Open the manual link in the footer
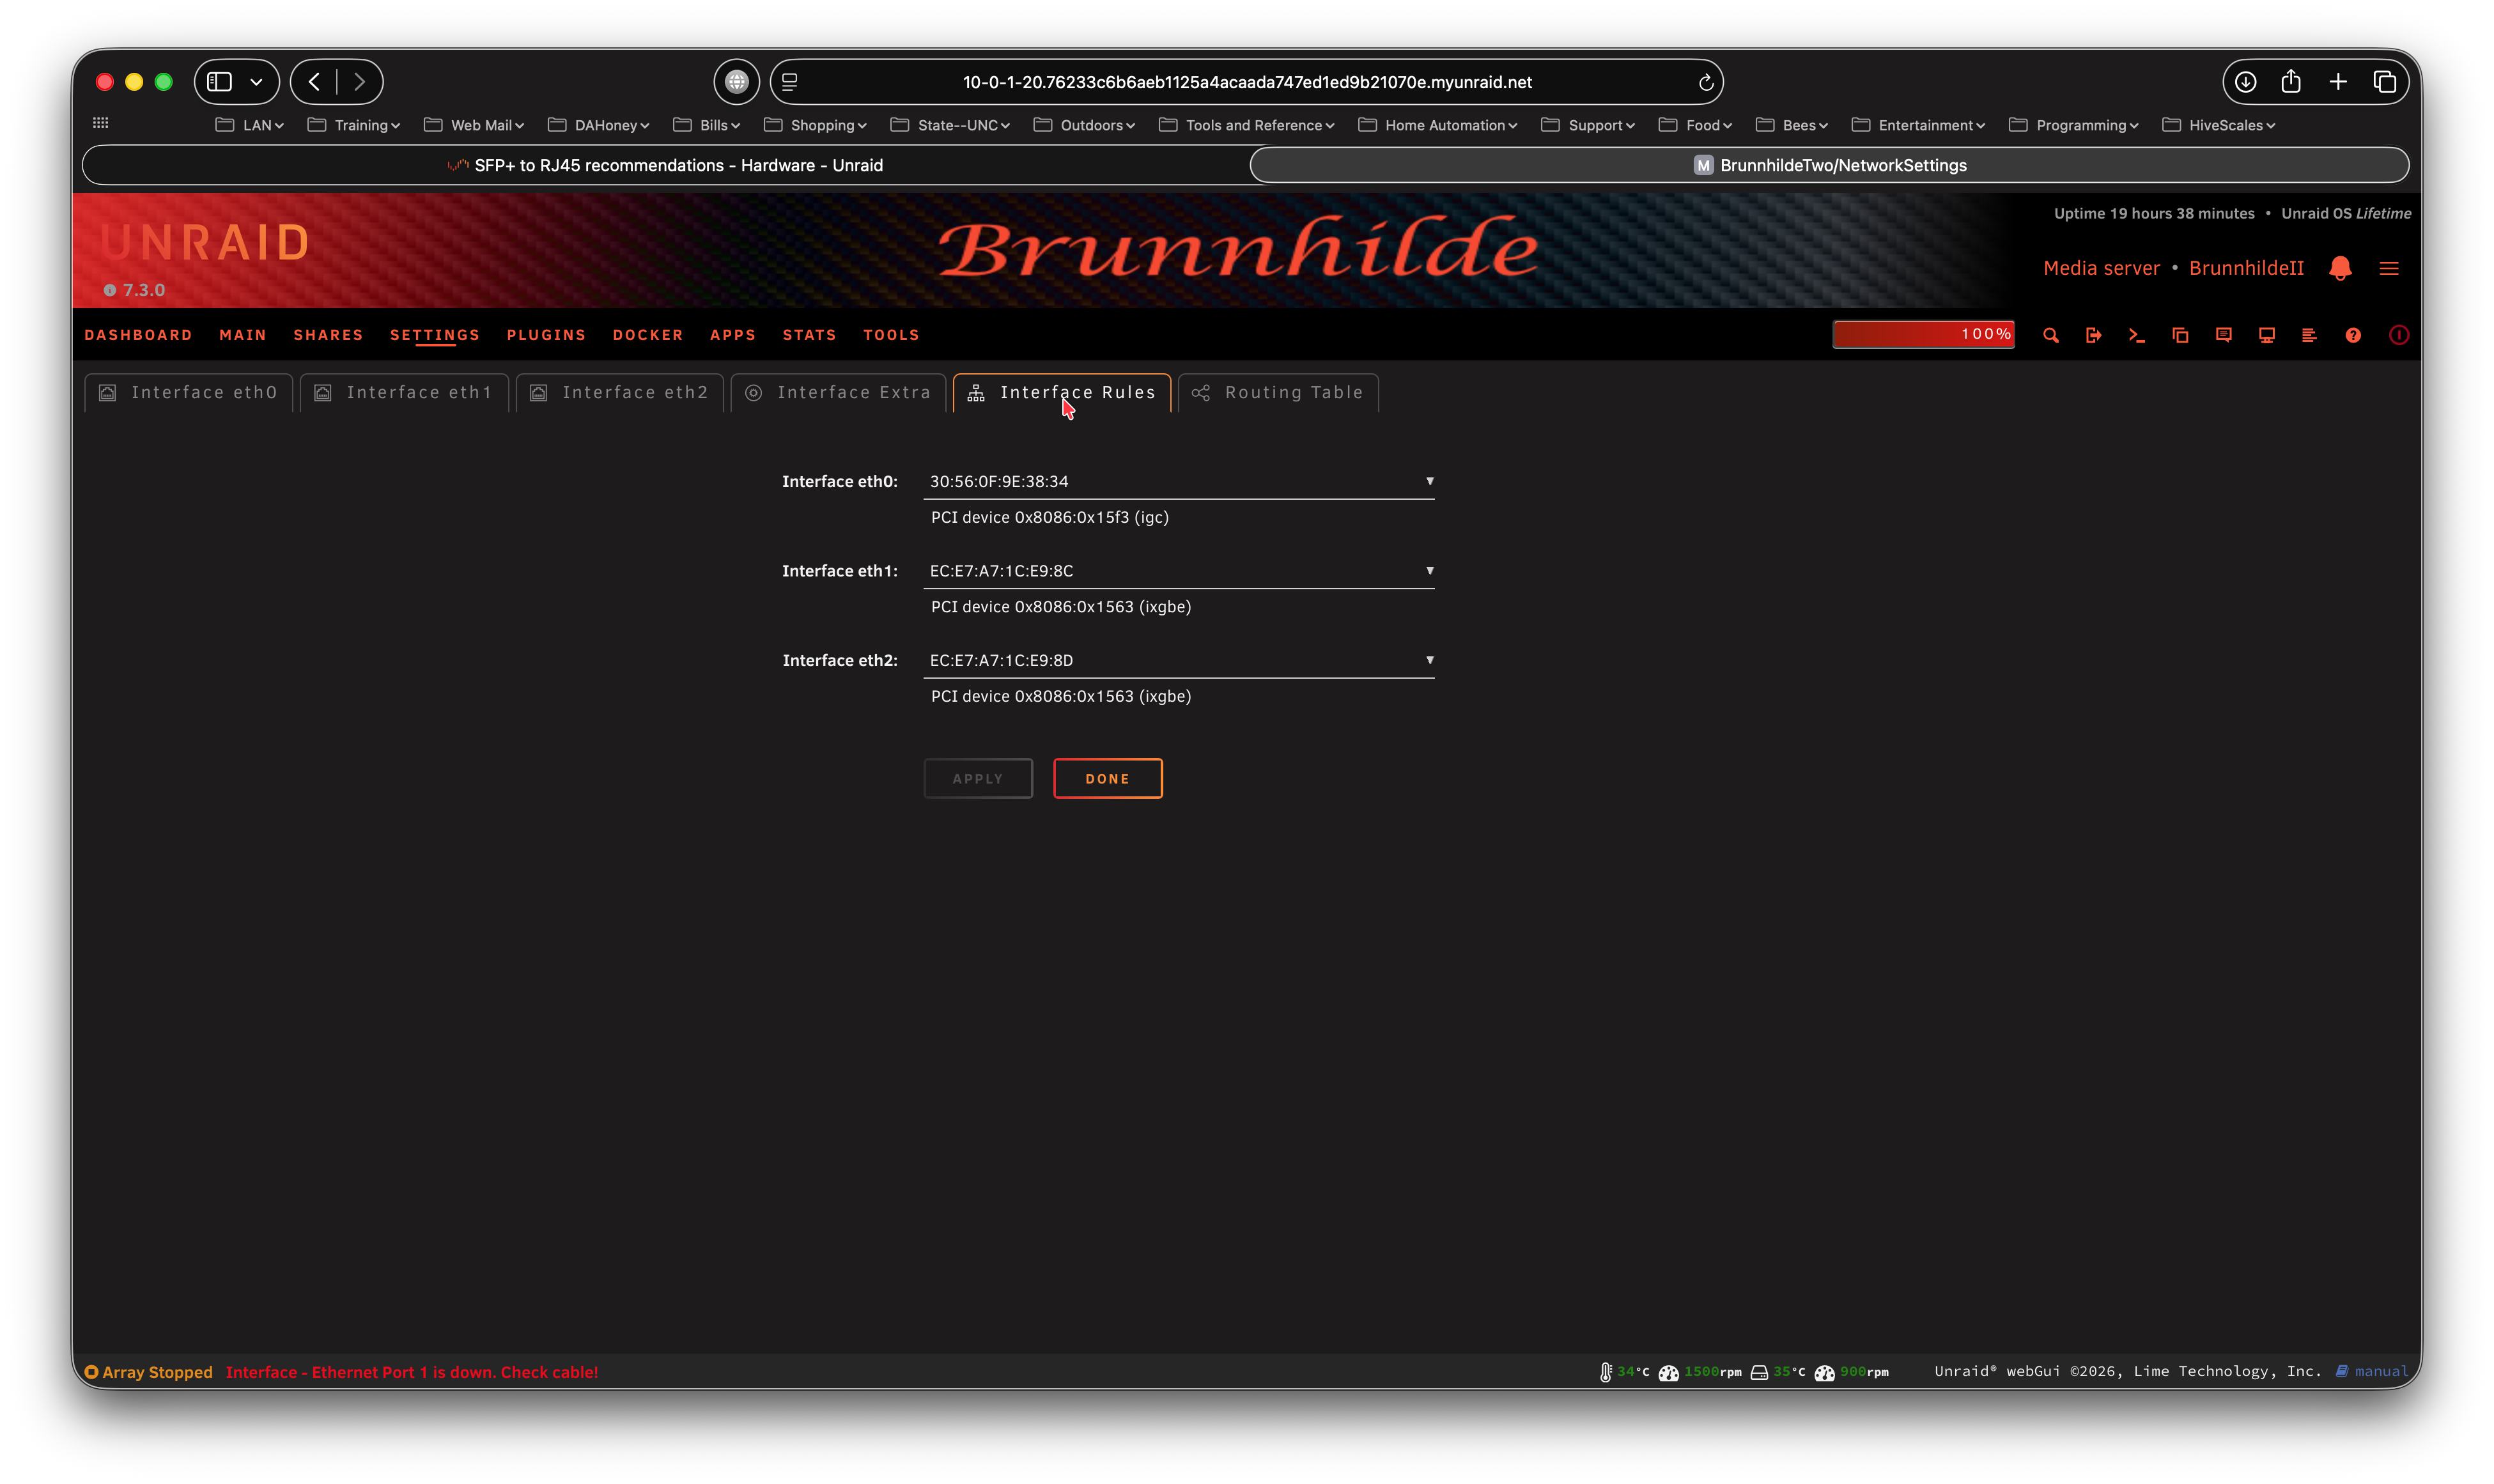The image size is (2494, 1484). coord(2380,1371)
